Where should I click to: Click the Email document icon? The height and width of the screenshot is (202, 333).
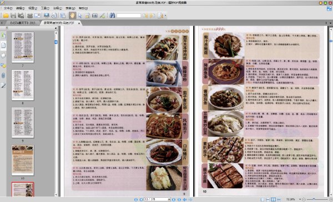37,15
